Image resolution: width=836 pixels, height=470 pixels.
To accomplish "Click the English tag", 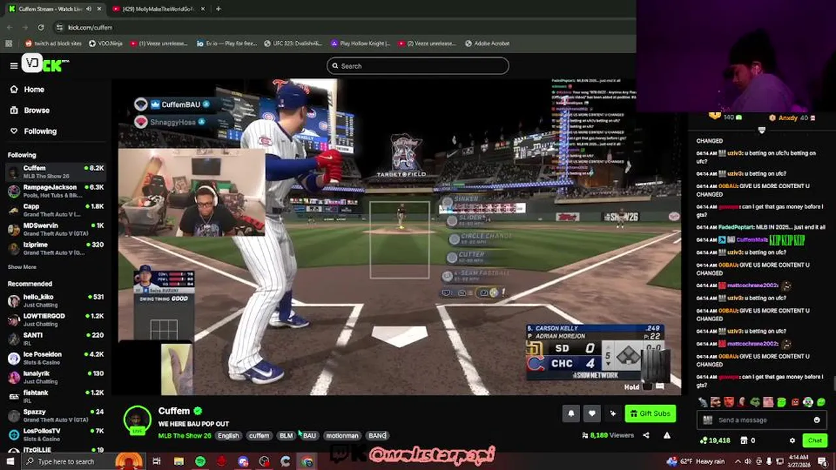I will (x=228, y=435).
